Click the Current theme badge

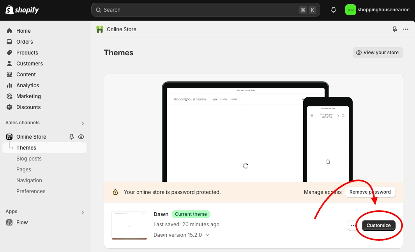point(191,214)
